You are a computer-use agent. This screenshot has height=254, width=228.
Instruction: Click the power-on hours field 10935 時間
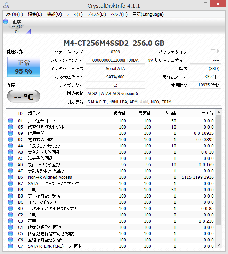click(205, 85)
